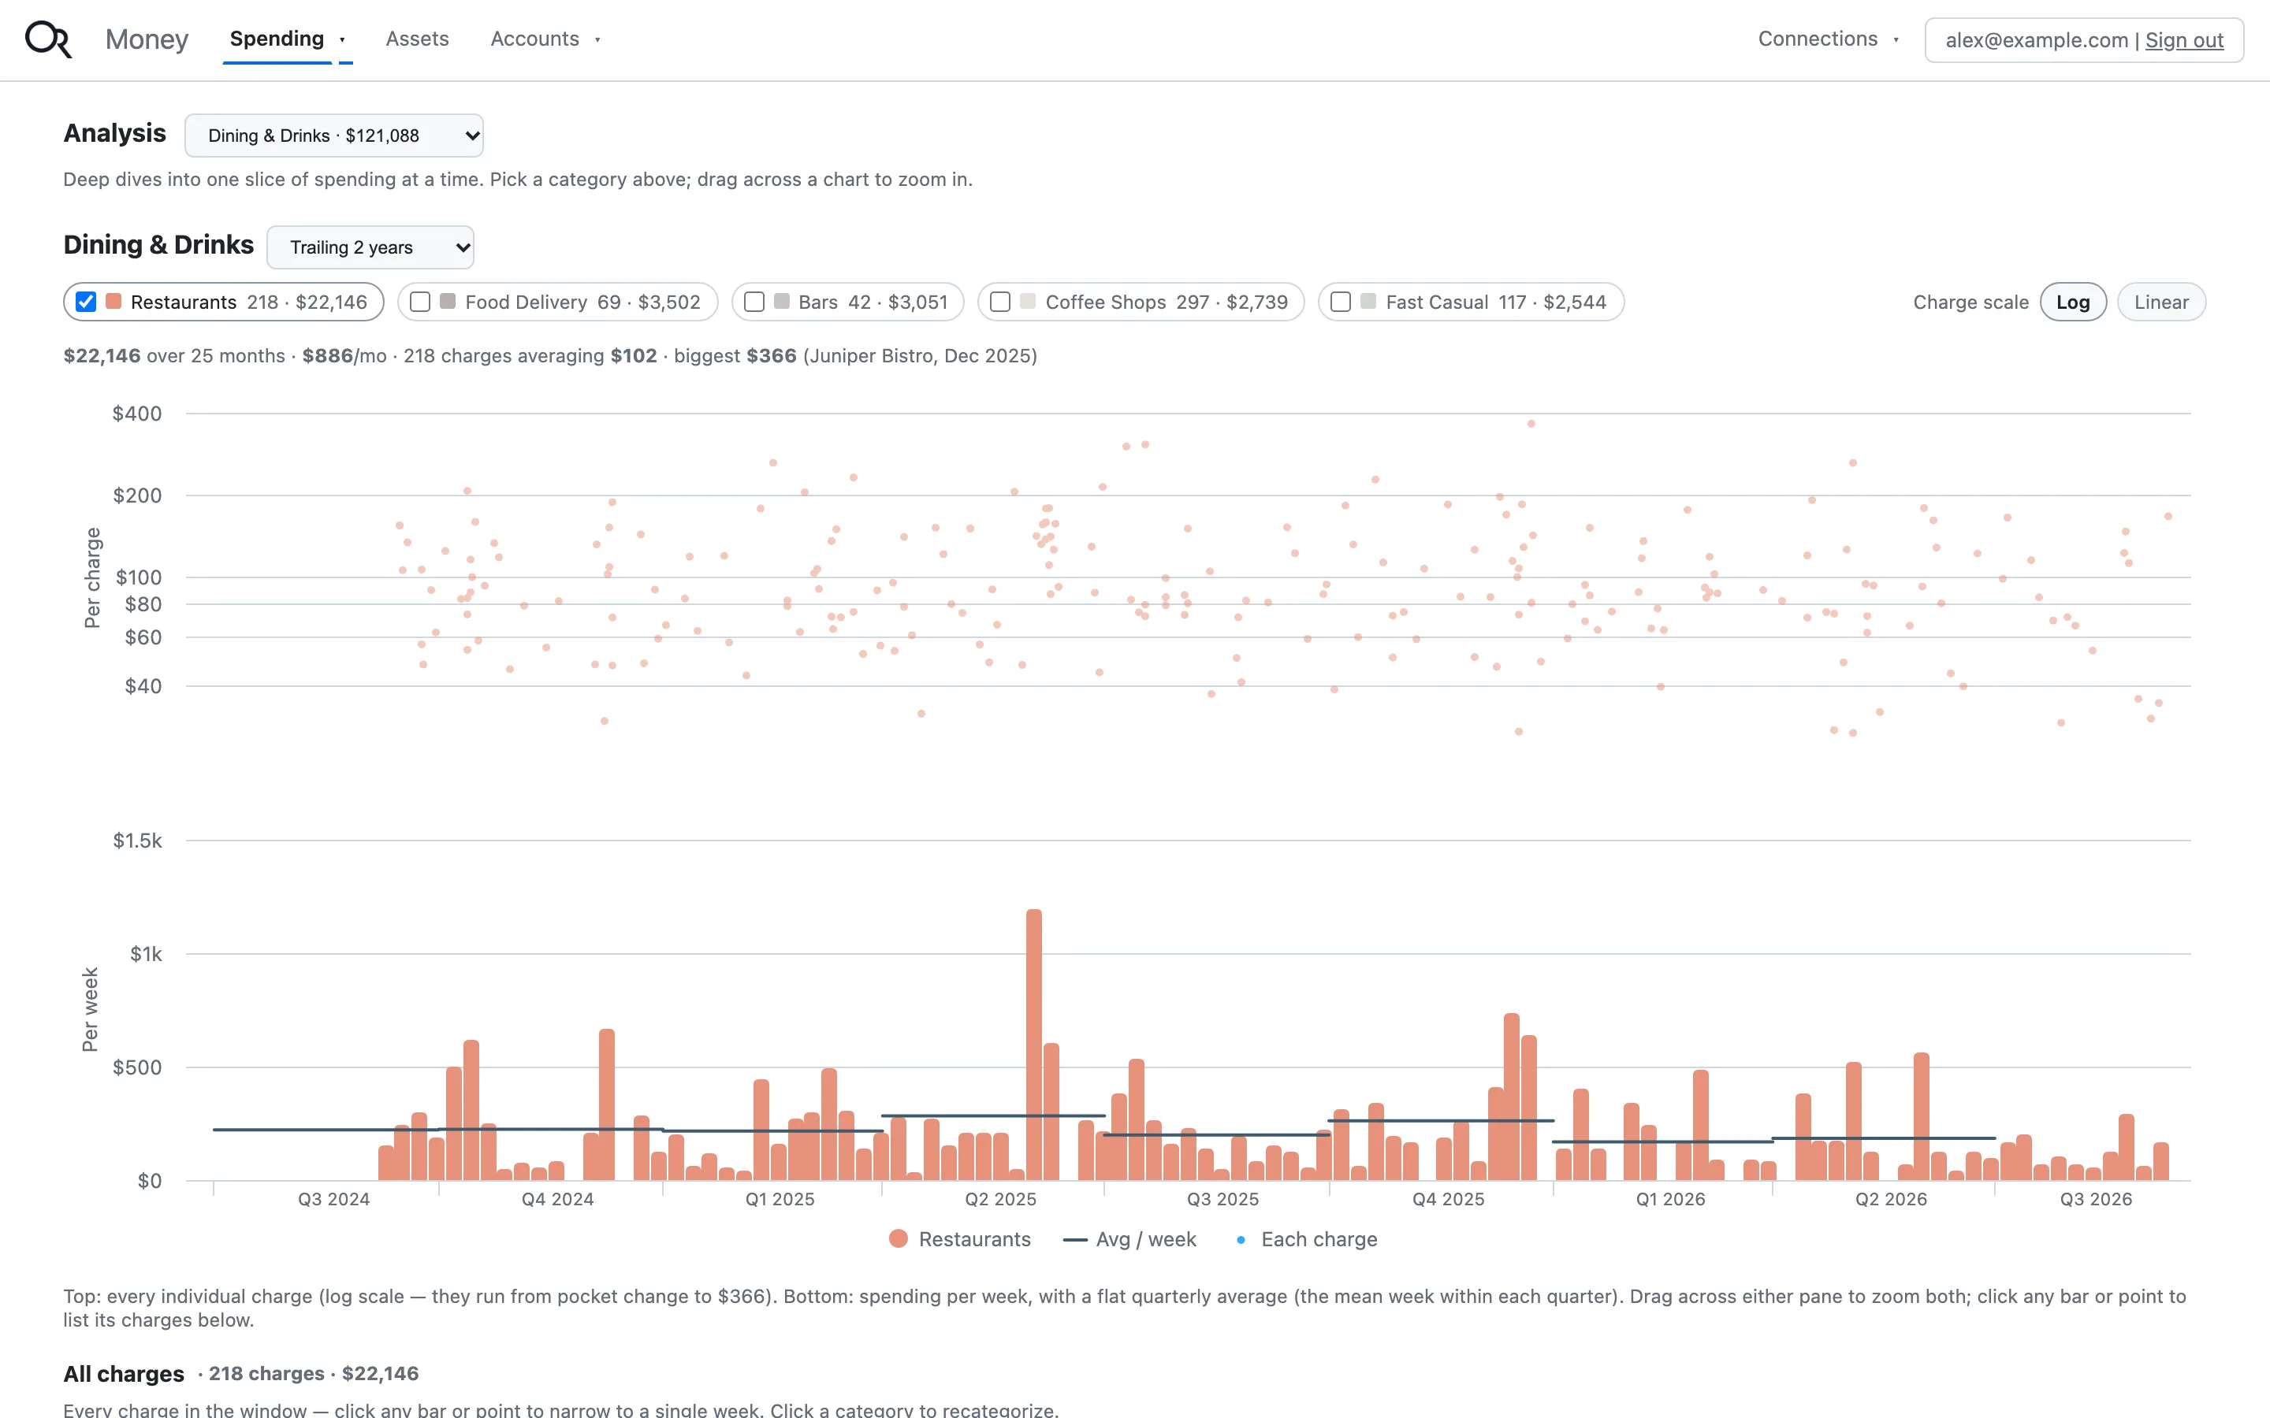Click the Q3 2024 axis label
This screenshot has height=1418, width=2270.
click(x=334, y=1200)
